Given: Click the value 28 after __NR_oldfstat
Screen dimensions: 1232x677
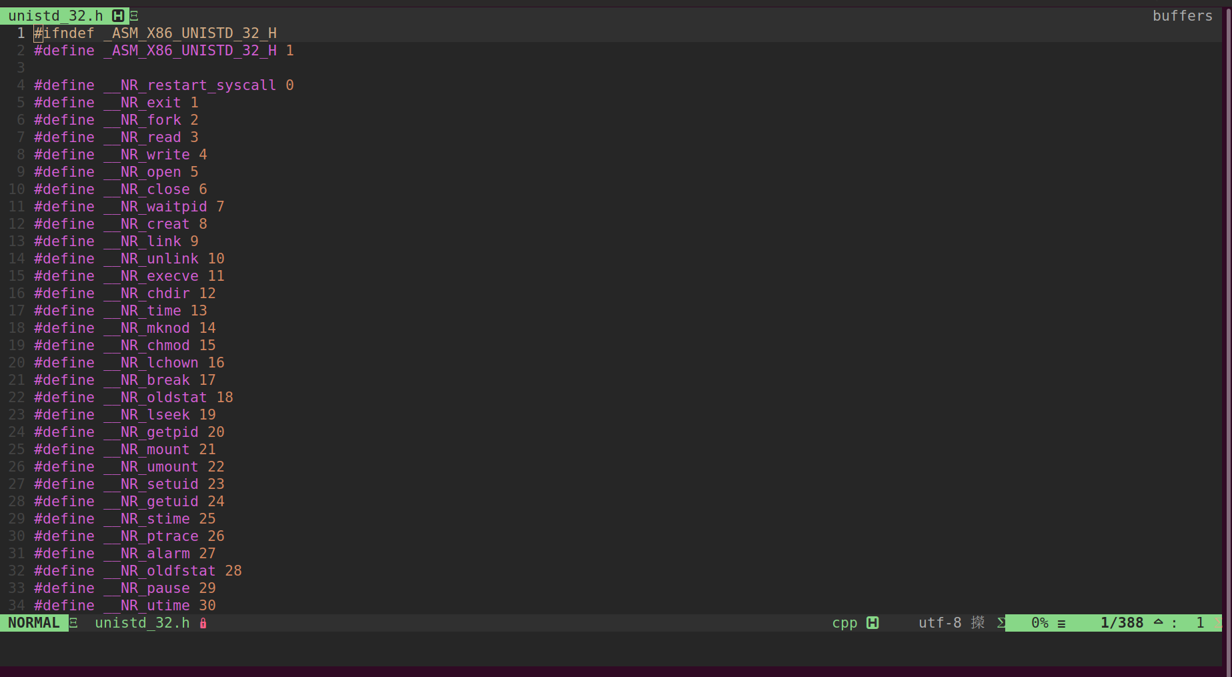Looking at the screenshot, I should pos(233,571).
